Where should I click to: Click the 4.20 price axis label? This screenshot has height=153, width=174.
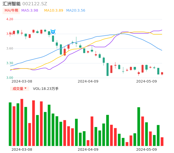pos(9,19)
